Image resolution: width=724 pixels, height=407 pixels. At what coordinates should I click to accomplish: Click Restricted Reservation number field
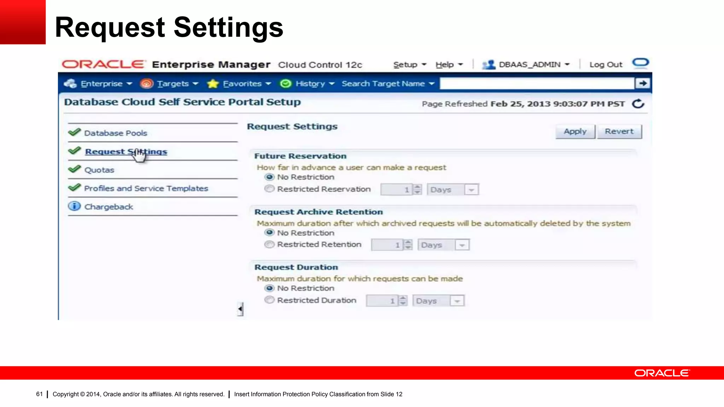396,190
